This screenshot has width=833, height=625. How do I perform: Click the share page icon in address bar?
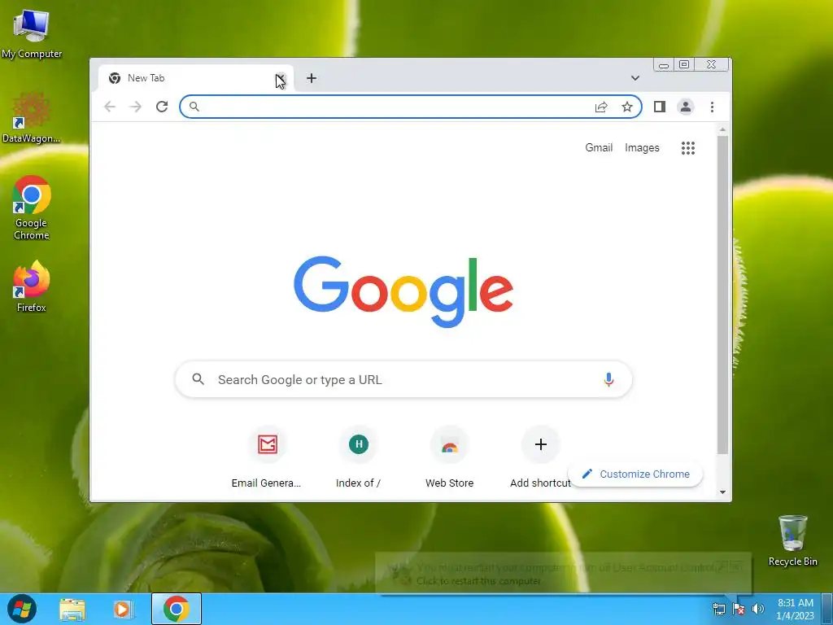pos(601,107)
